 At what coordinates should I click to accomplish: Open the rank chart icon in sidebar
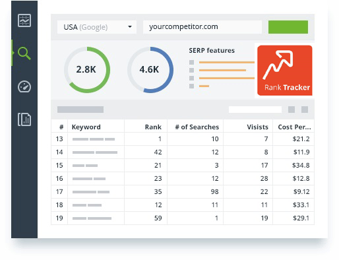[24, 20]
